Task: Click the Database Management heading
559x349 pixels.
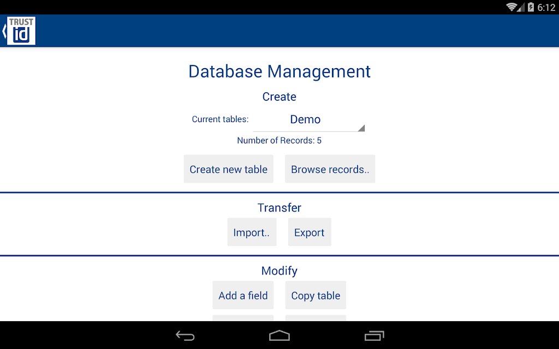Action: coord(279,71)
